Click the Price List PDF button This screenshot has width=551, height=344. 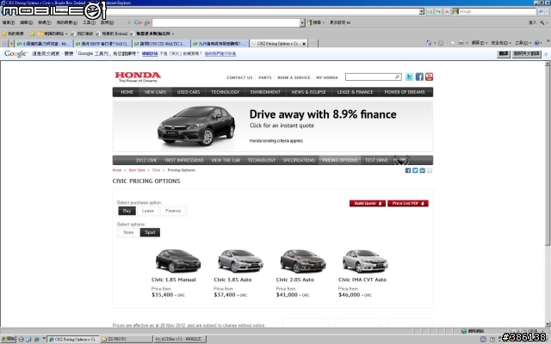pos(407,203)
